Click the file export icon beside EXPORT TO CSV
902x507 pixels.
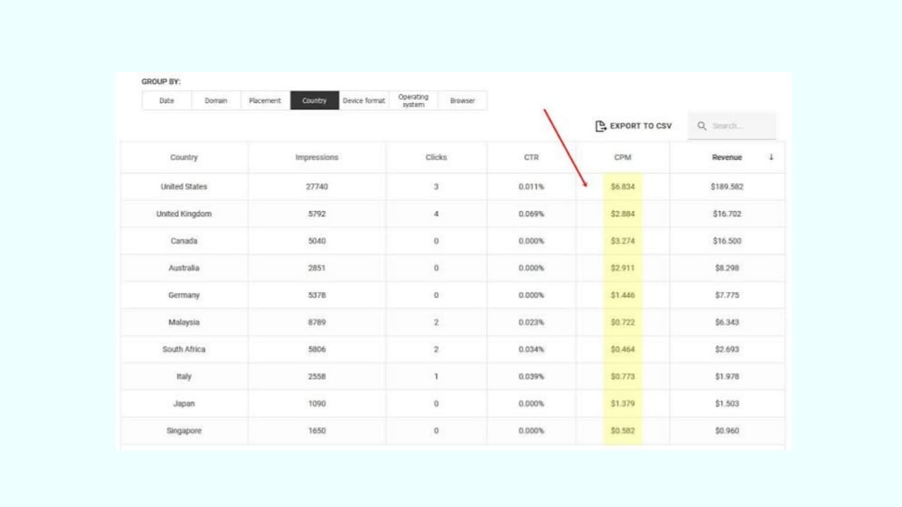click(x=600, y=125)
